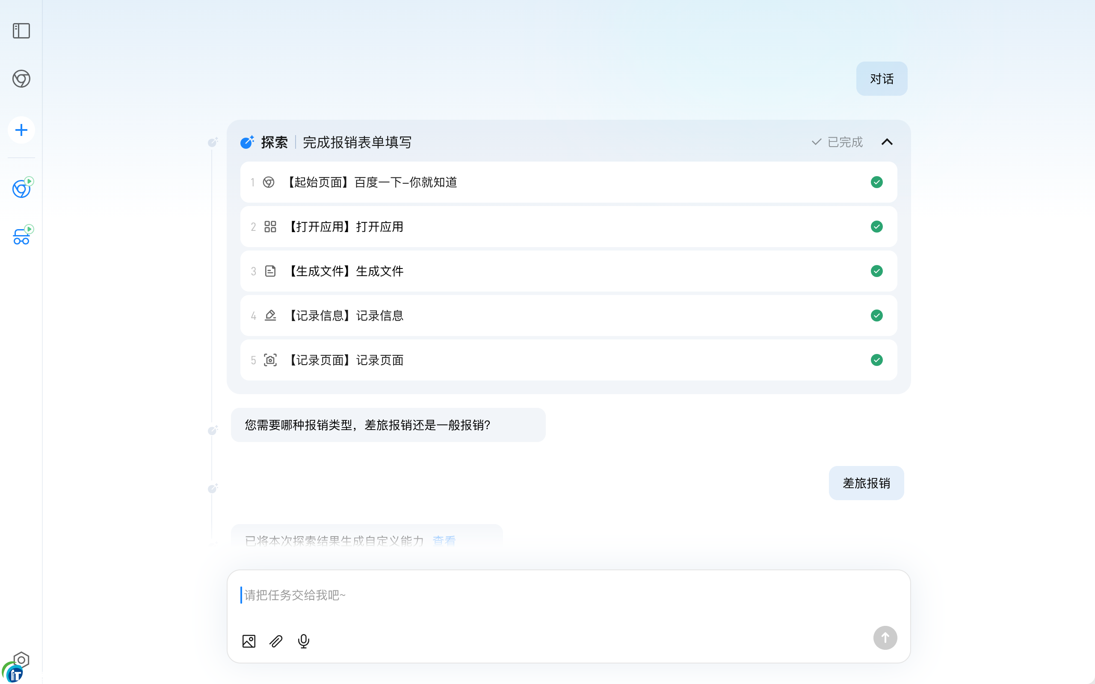Image resolution: width=1095 pixels, height=684 pixels.
Task: Open the browser icon in sidebar
Action: click(x=21, y=79)
